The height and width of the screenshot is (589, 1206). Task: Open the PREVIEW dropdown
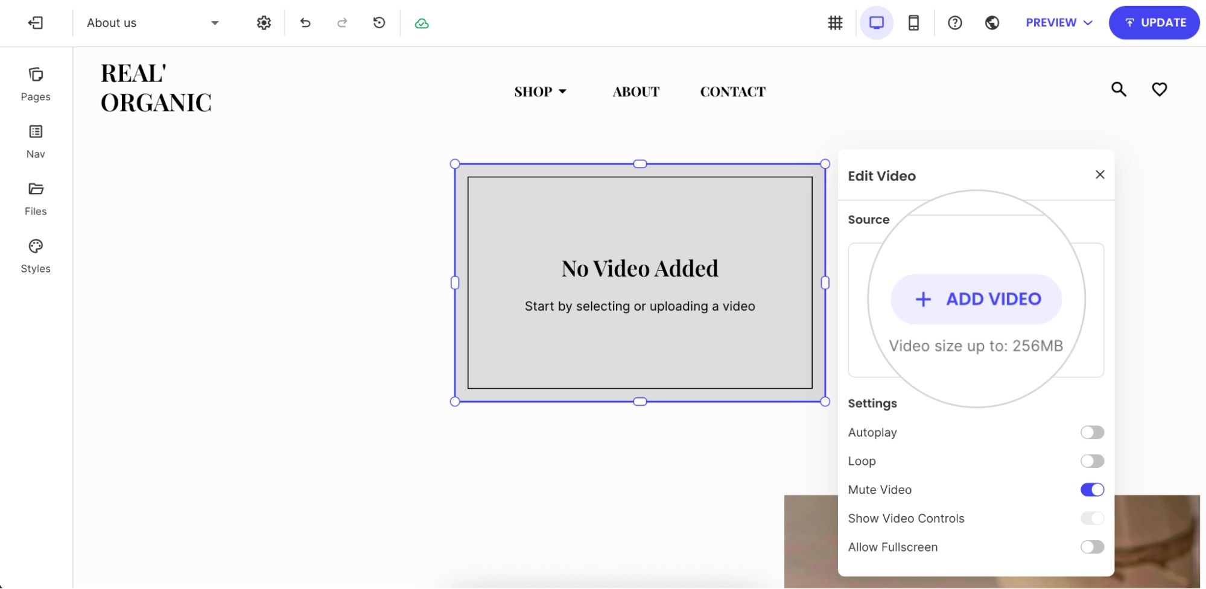click(x=1059, y=23)
